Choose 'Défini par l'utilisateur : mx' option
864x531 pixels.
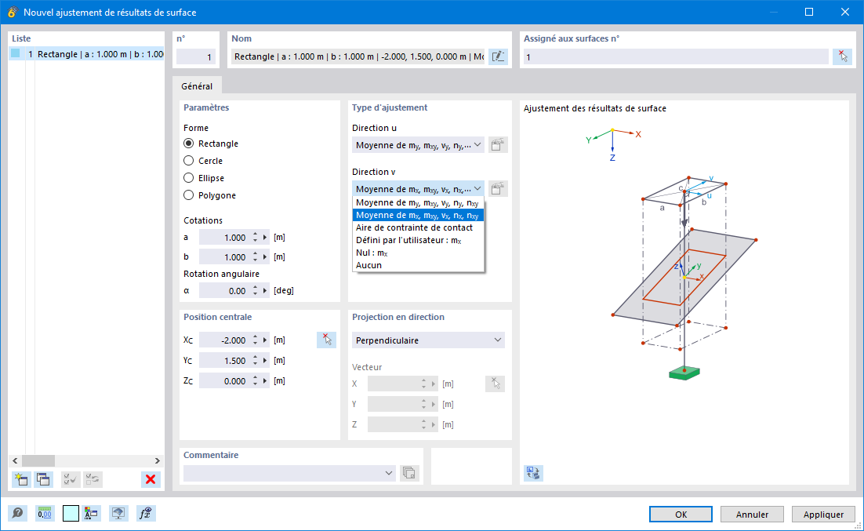(x=418, y=241)
